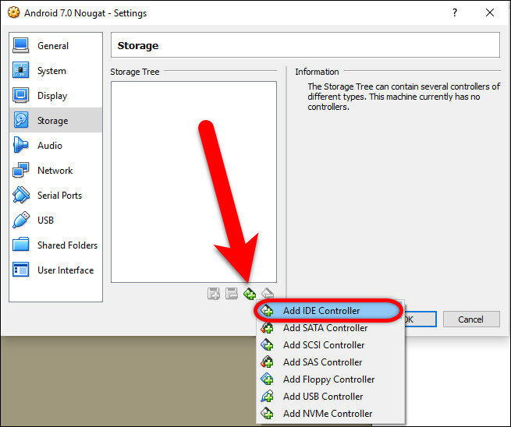Open the Serial Ports plug icon
Viewport: 511px width, 427px height.
coord(21,195)
